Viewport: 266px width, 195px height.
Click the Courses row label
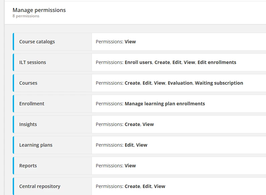pyautogui.click(x=28, y=83)
